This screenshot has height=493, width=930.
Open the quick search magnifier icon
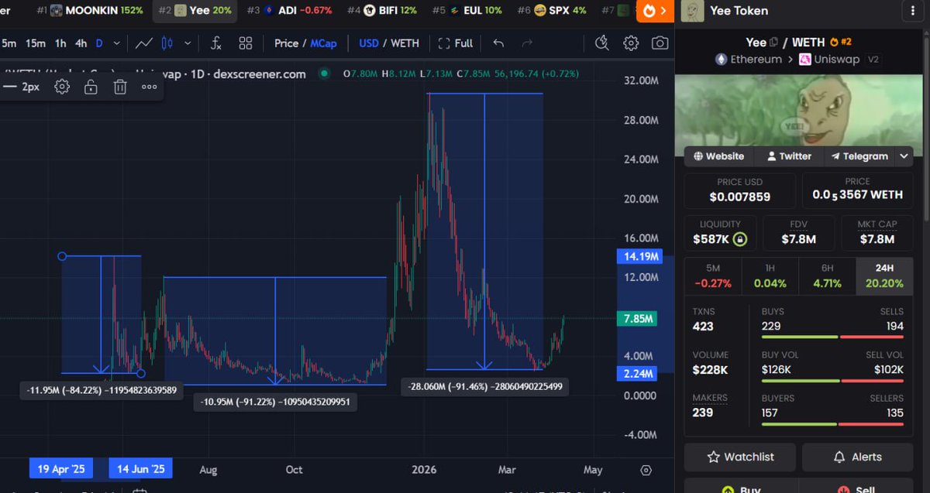pyautogui.click(x=602, y=43)
